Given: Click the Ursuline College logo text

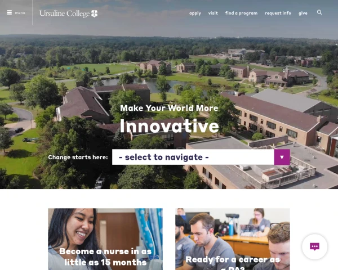Looking at the screenshot, I should click(64, 13).
